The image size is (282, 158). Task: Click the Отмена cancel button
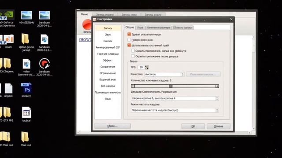[x=219, y=126]
